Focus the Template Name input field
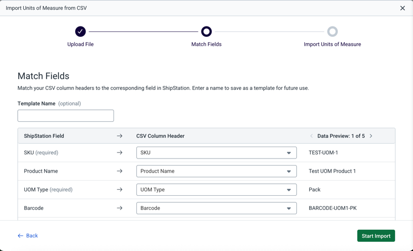The width and height of the screenshot is (413, 251). coord(65,116)
